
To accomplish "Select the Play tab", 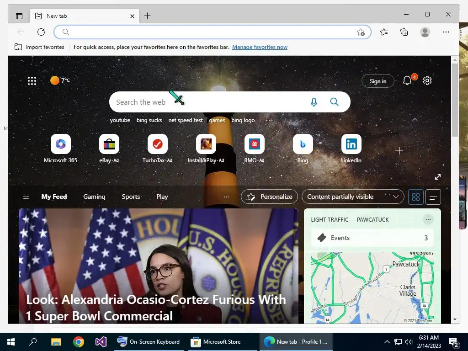I will 162,197.
